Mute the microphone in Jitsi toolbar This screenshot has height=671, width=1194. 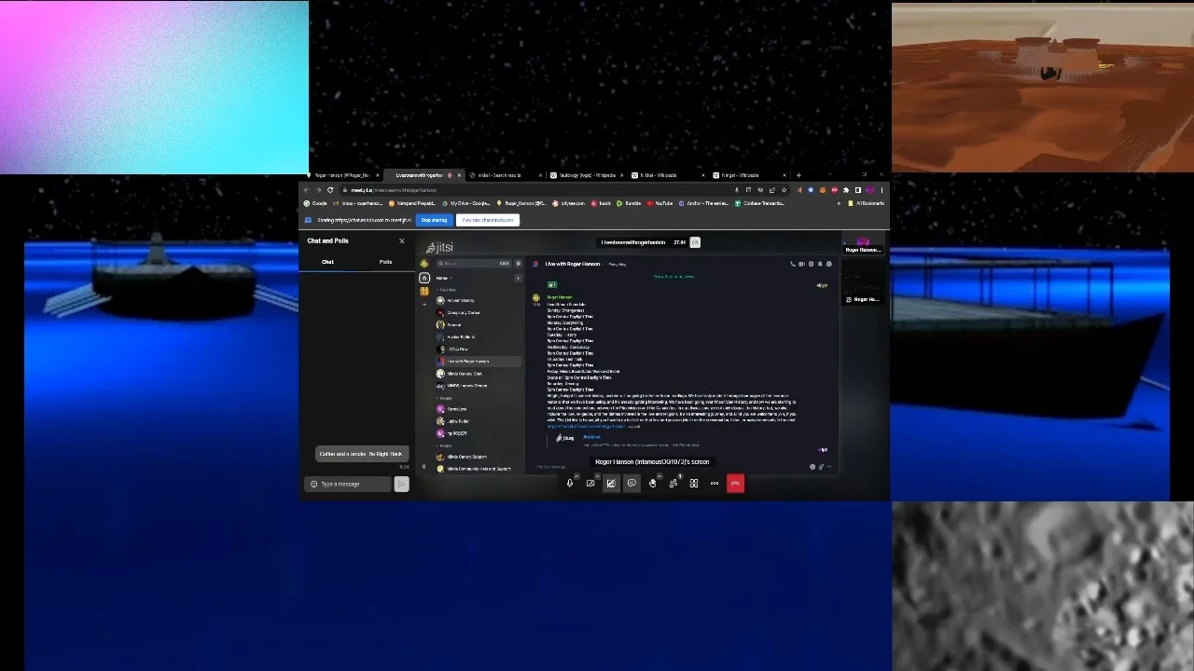coord(570,484)
